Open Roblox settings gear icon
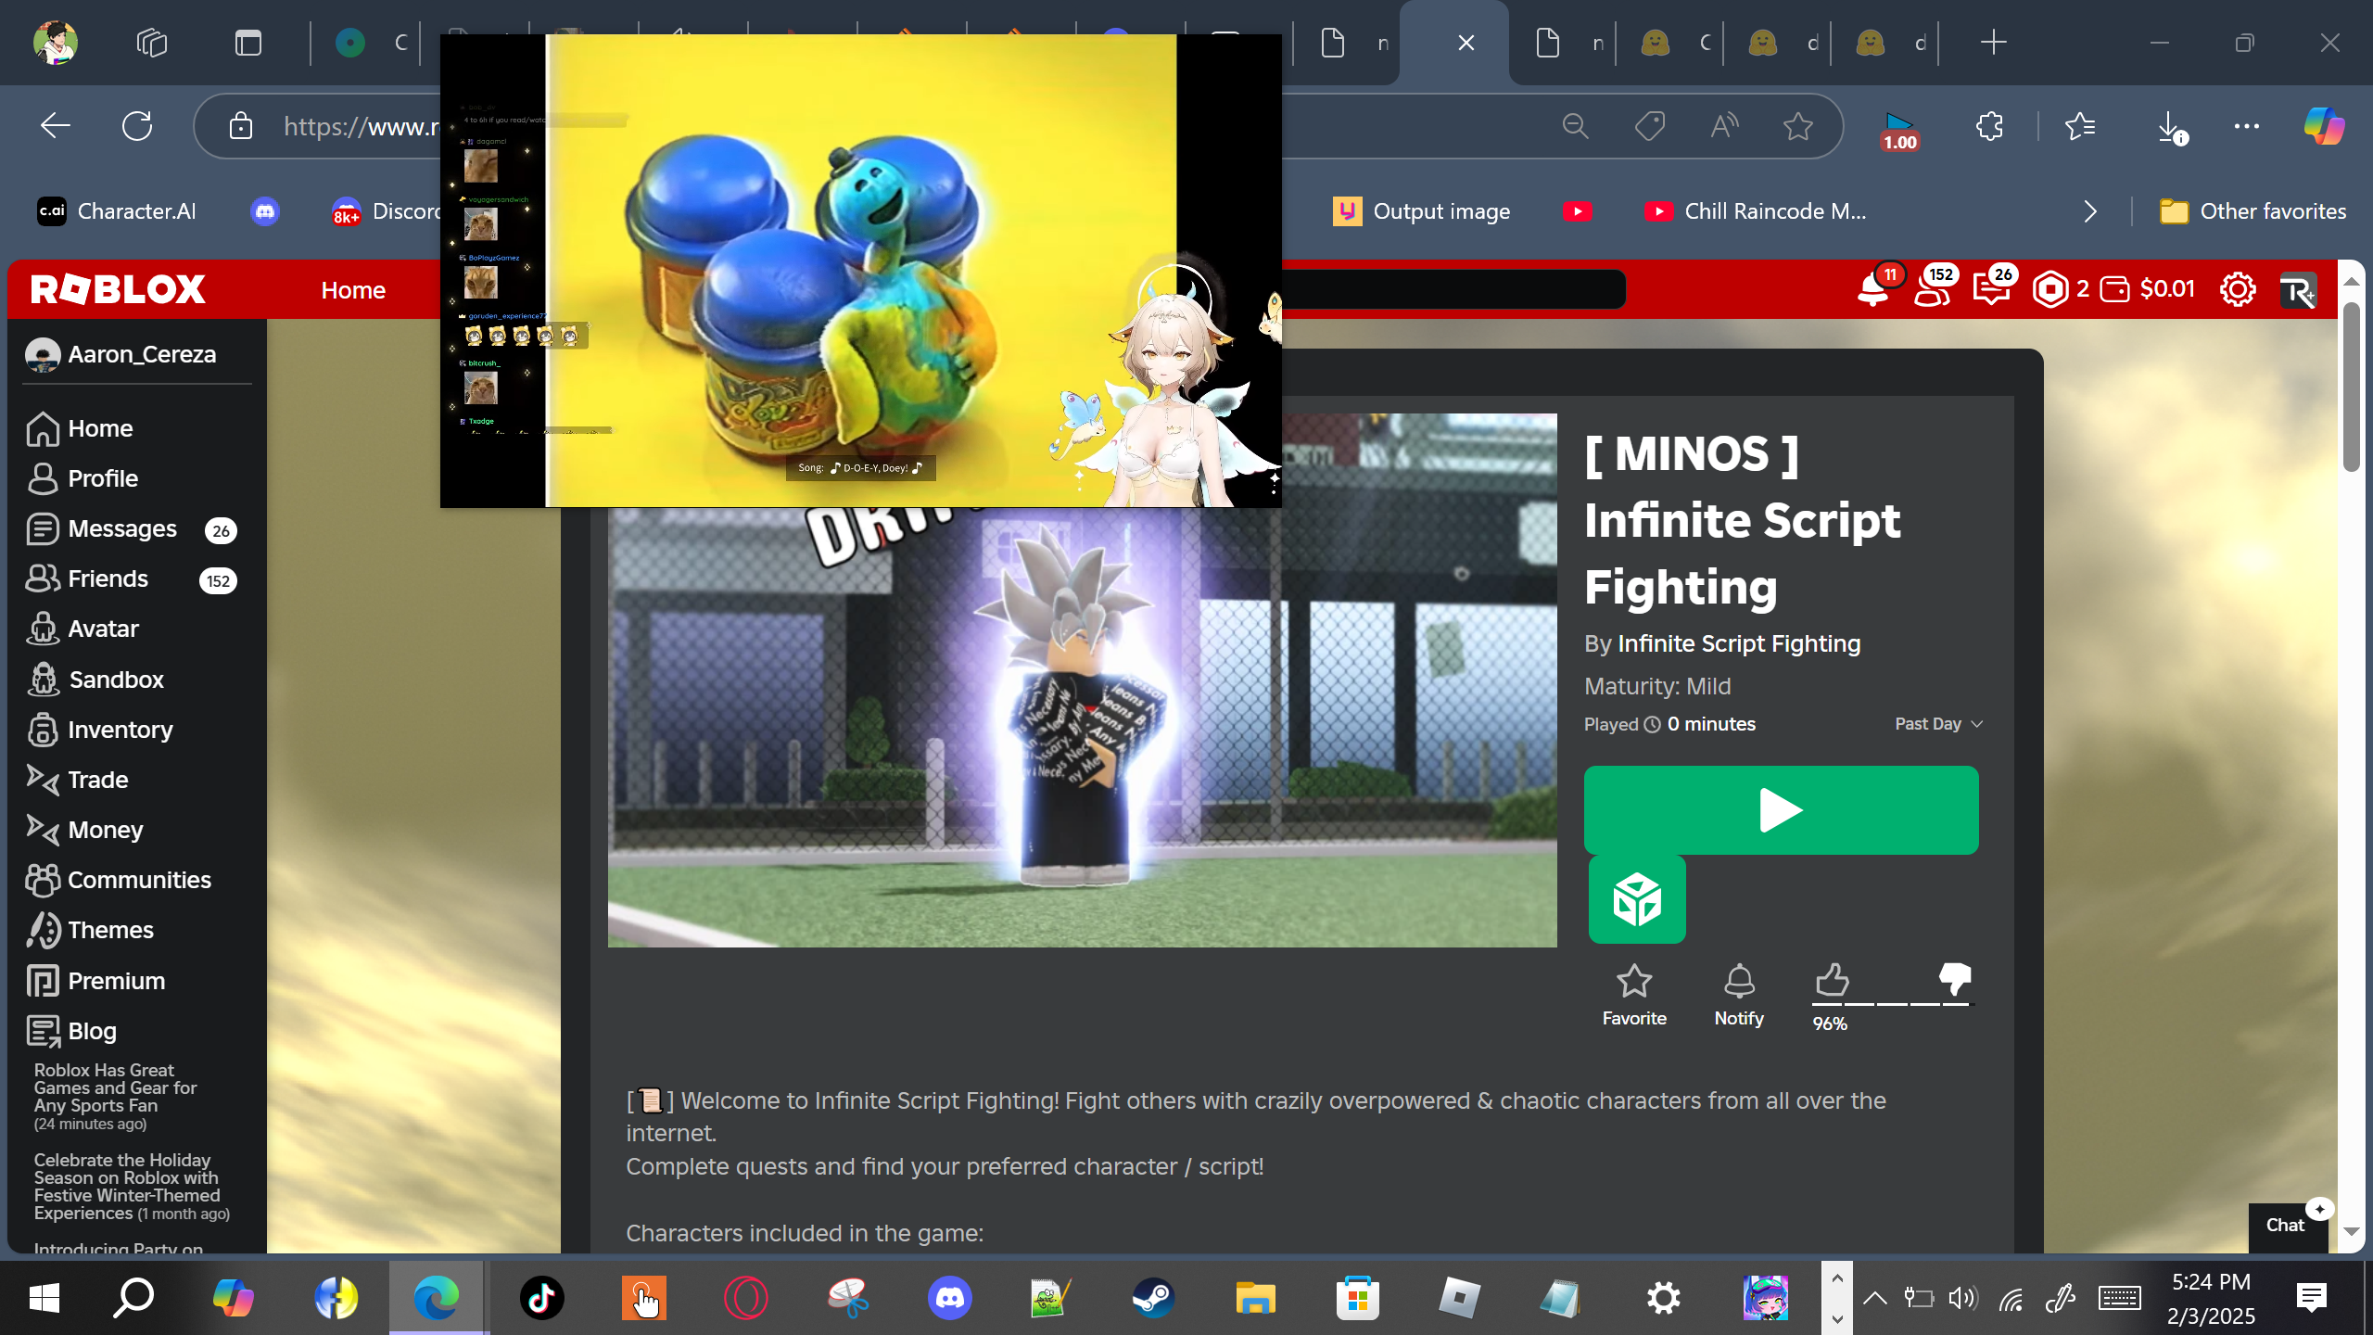This screenshot has width=2373, height=1335. tap(2238, 290)
